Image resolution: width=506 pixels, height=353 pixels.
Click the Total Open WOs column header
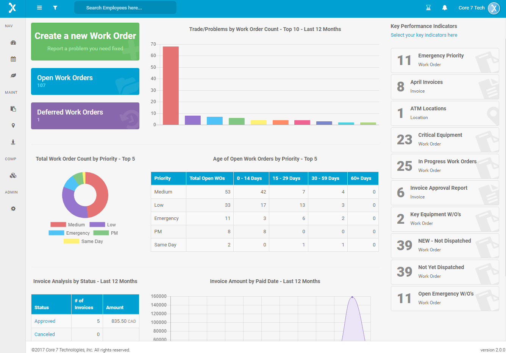[210, 178]
